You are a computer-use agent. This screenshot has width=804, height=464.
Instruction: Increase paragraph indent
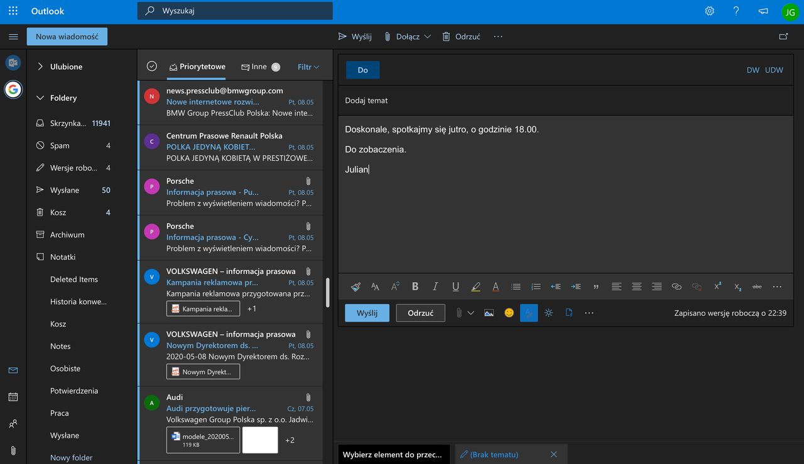576,287
